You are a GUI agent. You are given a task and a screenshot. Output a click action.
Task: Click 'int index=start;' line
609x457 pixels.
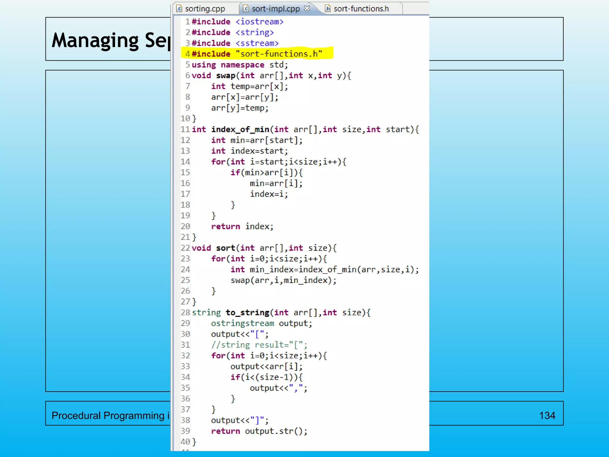click(x=250, y=151)
